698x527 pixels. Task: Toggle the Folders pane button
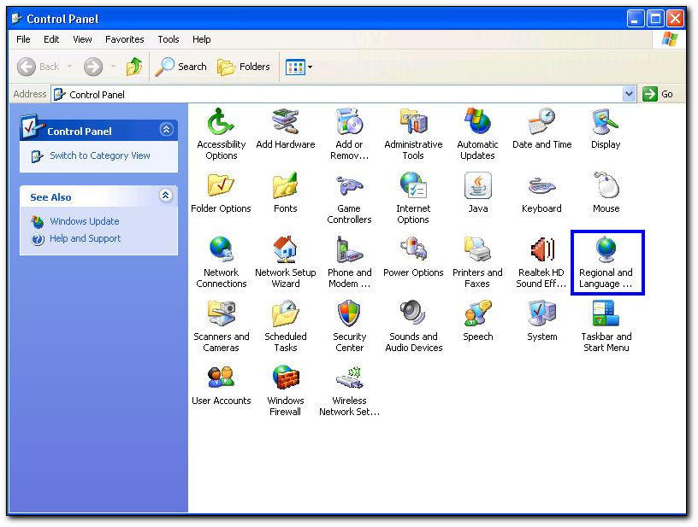(244, 67)
